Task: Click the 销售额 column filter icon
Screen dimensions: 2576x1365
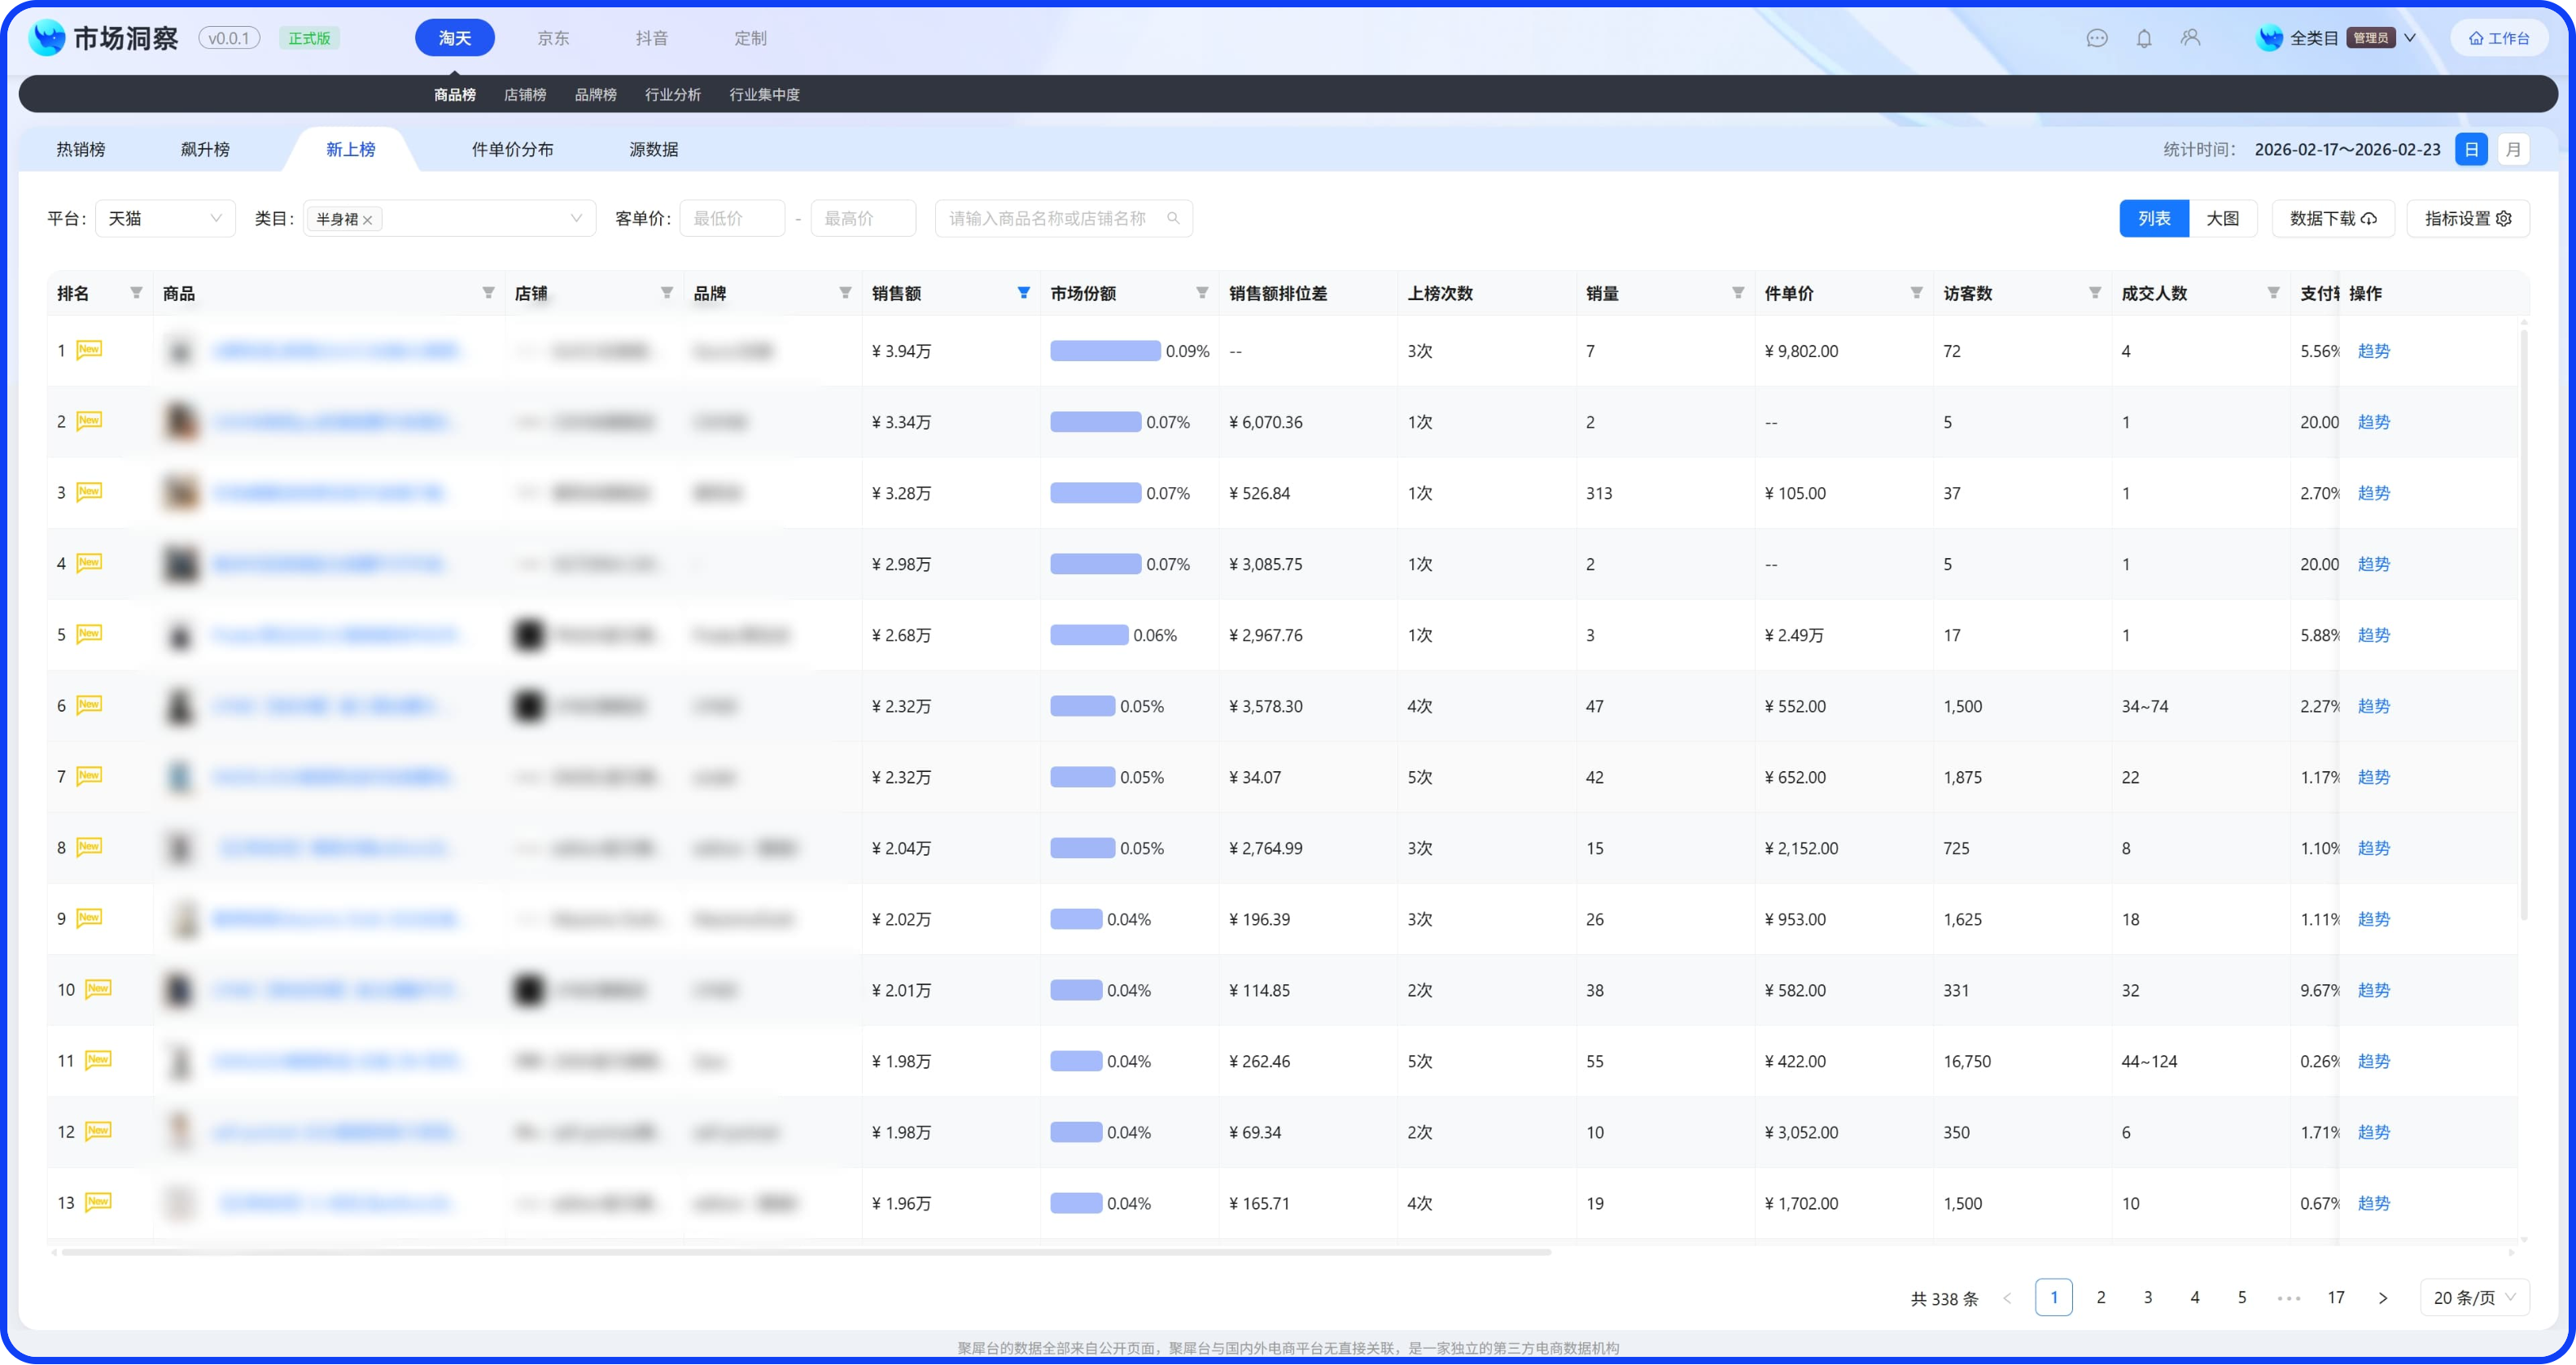Action: [1023, 293]
